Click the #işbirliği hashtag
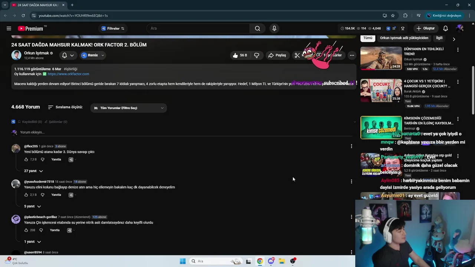475x267 pixels. click(x=71, y=69)
